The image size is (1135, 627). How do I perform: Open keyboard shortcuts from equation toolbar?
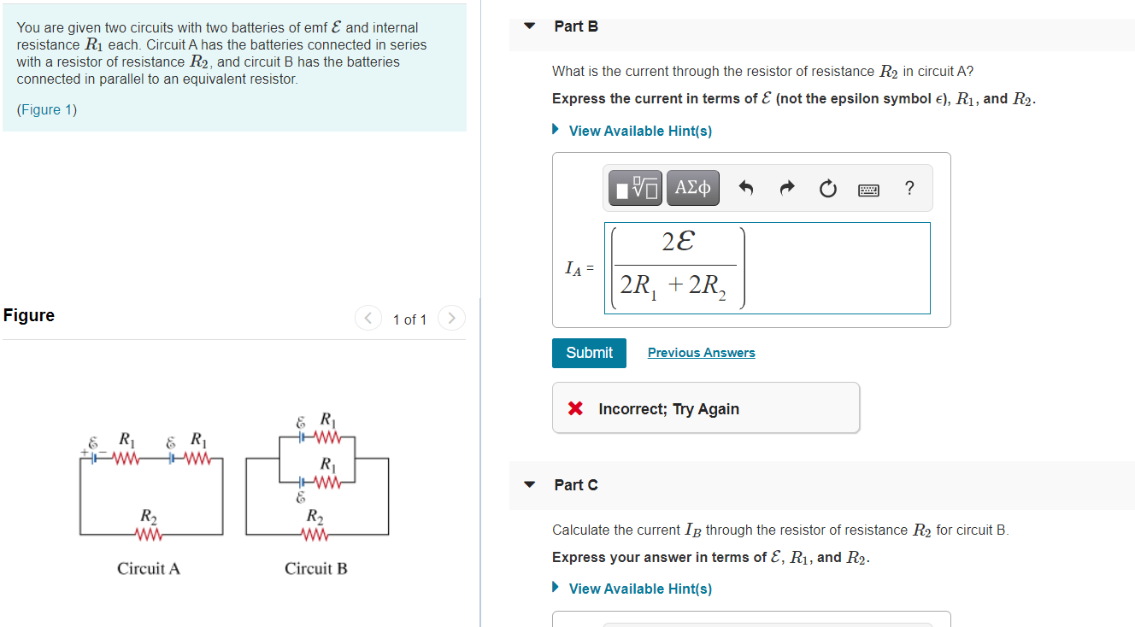(x=868, y=190)
